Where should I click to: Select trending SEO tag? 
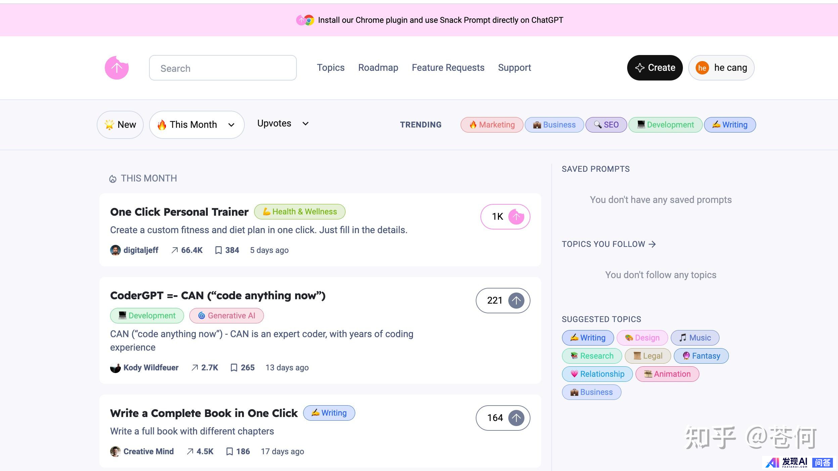(x=606, y=125)
